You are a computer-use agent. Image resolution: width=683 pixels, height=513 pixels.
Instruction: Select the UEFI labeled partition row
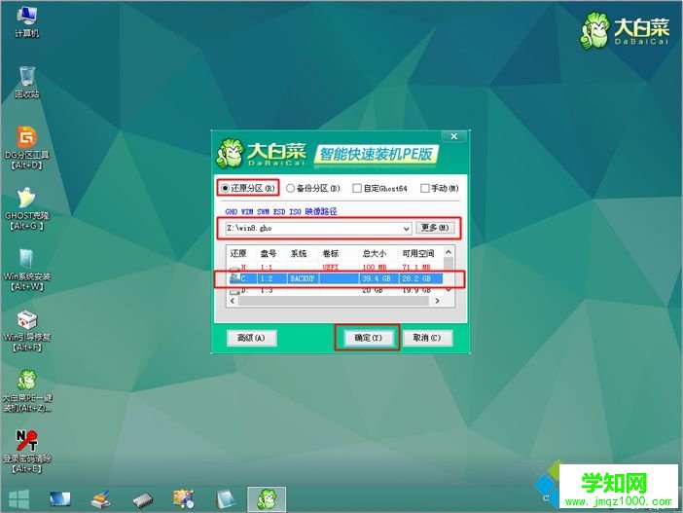pos(336,267)
